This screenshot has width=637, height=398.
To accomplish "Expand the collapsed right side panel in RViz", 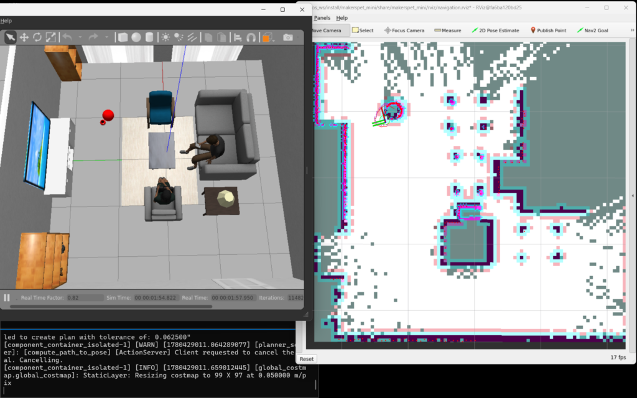I will pyautogui.click(x=632, y=196).
